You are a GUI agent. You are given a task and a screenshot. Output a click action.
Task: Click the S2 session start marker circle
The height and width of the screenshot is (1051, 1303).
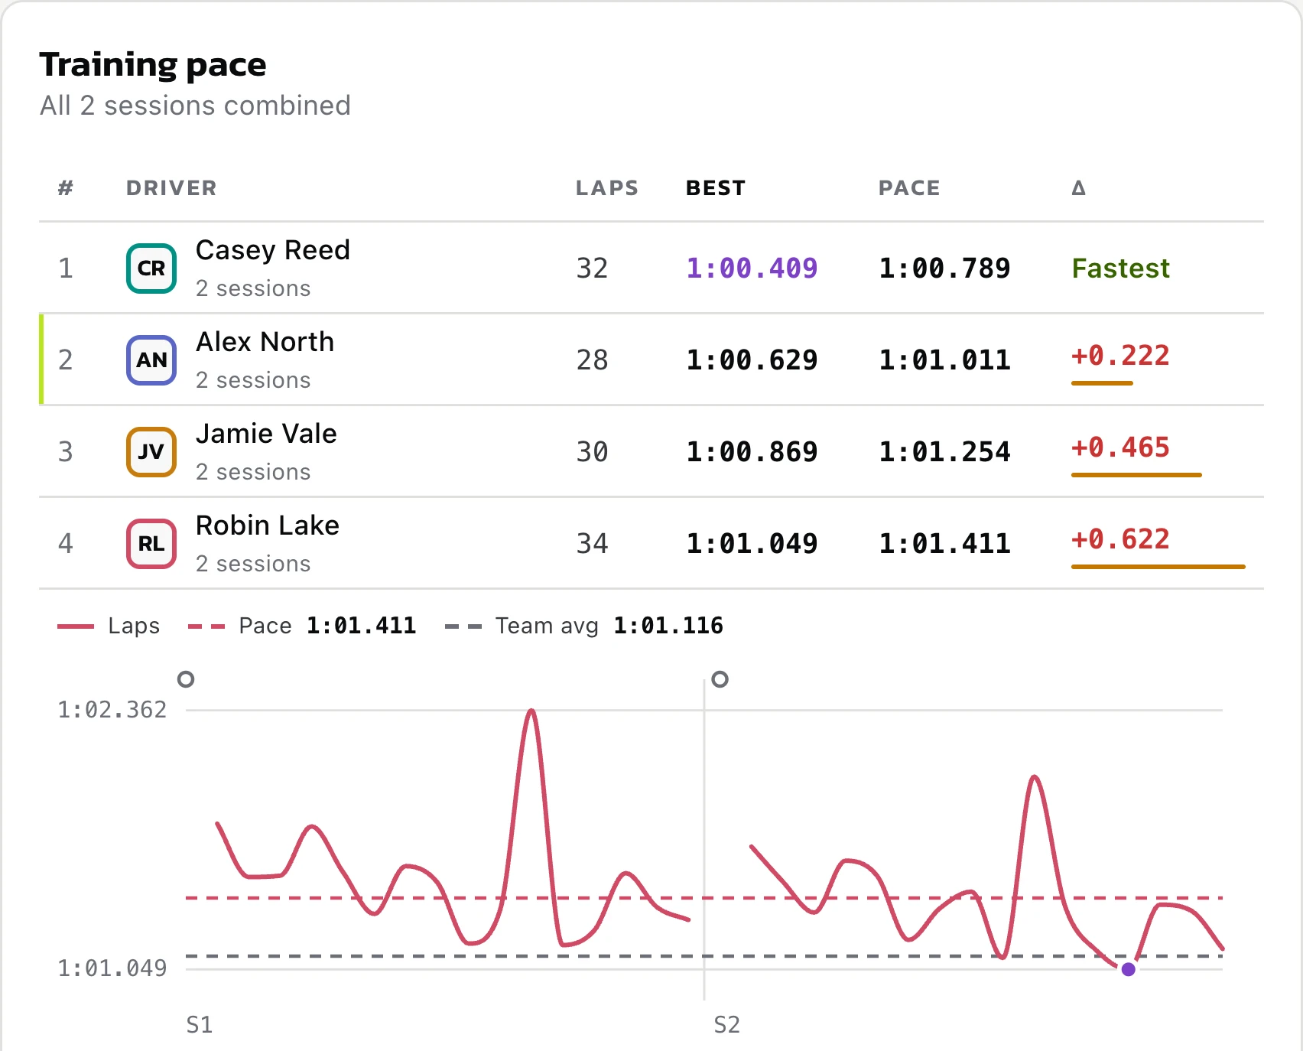point(720,679)
